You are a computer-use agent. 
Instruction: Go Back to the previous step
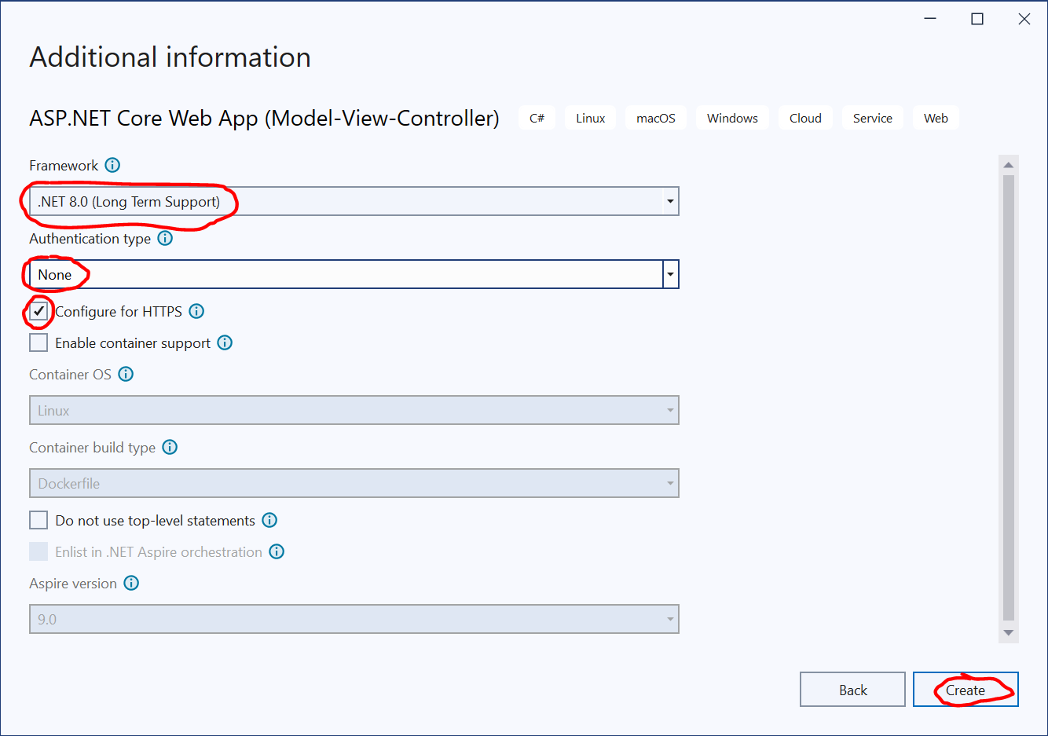click(x=852, y=690)
